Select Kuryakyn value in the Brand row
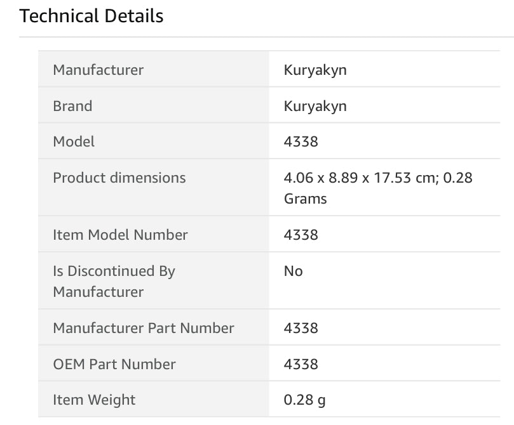This screenshot has width=514, height=425. click(x=315, y=106)
